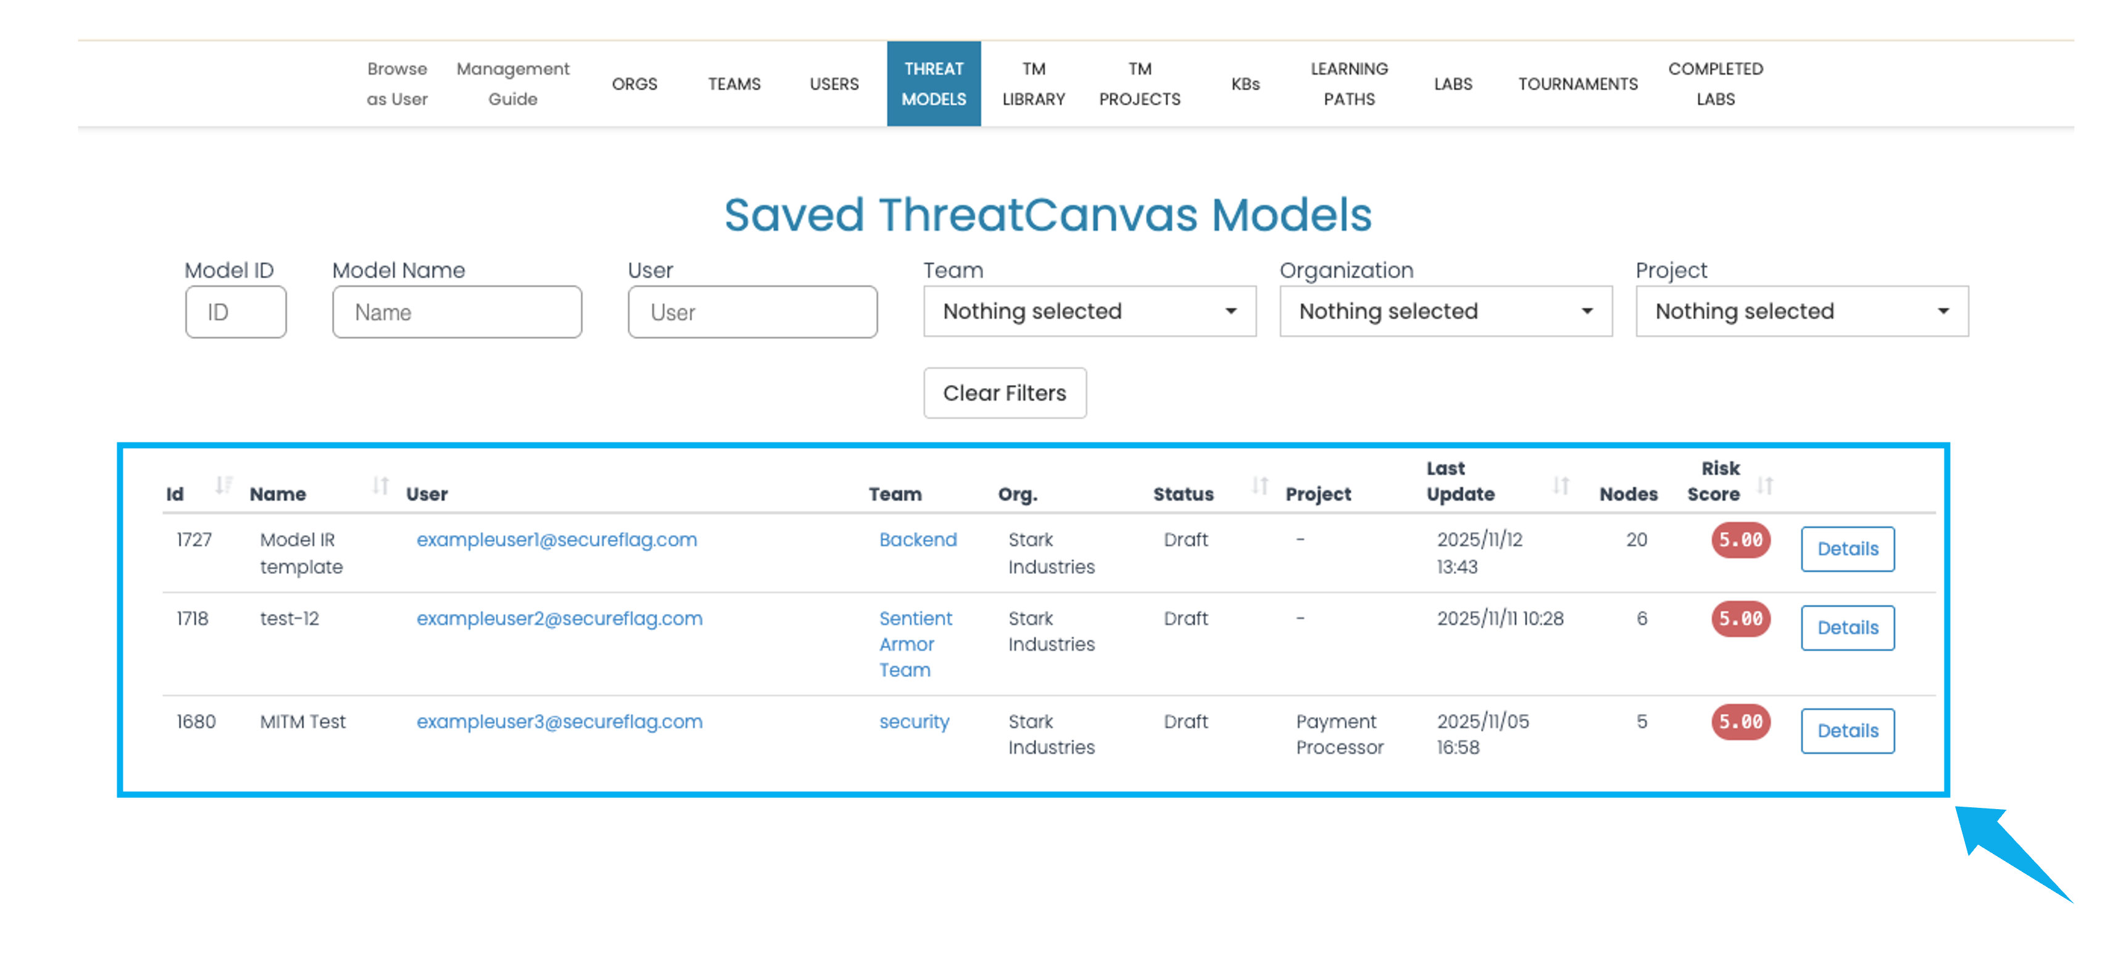Click into the Model ID field

pyautogui.click(x=236, y=312)
